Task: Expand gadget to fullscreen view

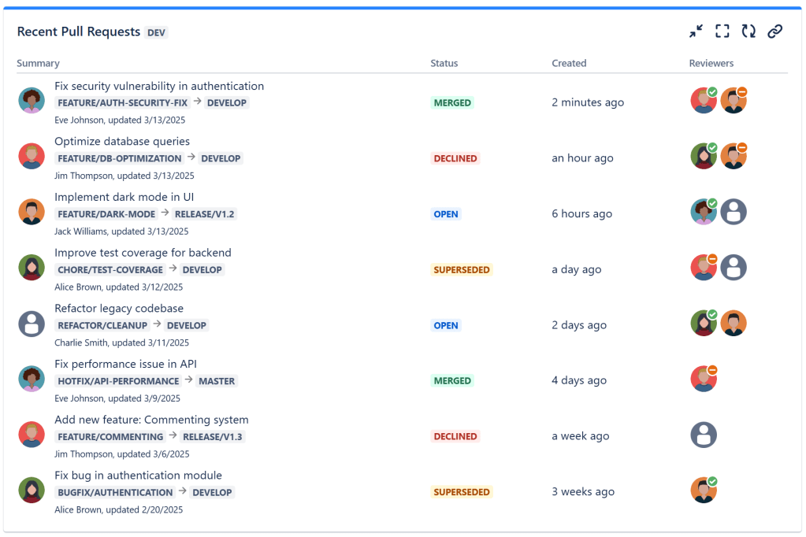Action: tap(722, 31)
